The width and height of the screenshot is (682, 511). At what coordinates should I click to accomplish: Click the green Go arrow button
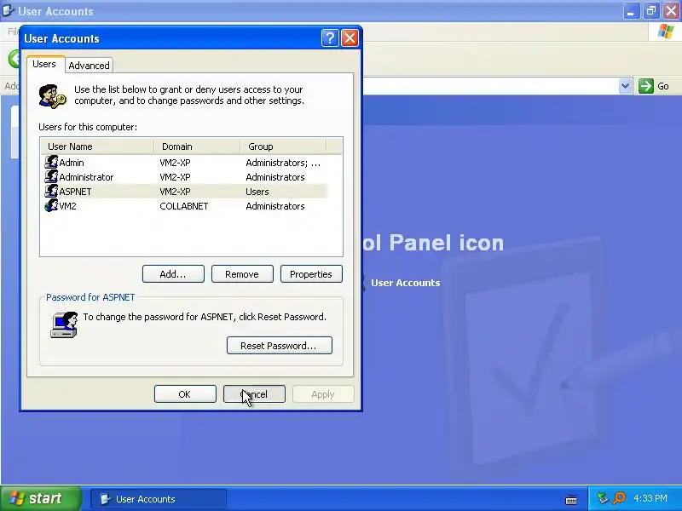point(646,86)
